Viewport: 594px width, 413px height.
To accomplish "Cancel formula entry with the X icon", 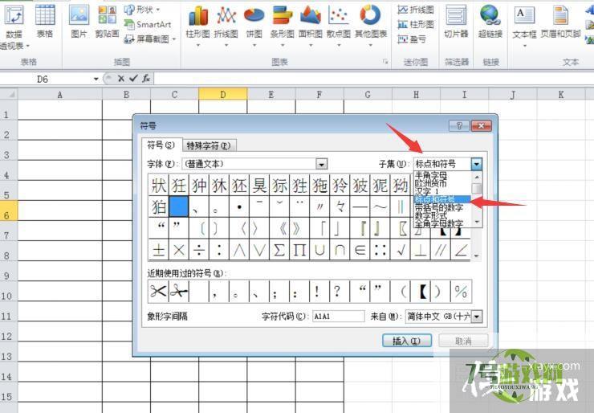I will [121, 79].
